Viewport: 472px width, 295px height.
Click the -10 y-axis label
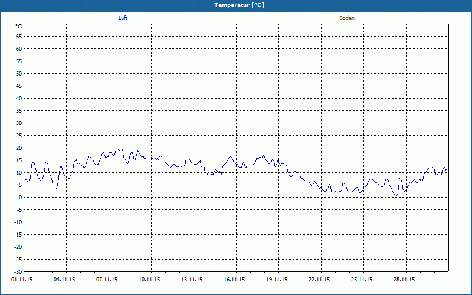[x=18, y=222]
